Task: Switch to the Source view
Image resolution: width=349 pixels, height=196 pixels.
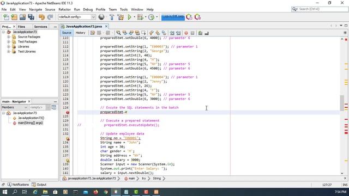Action: [x=67, y=33]
